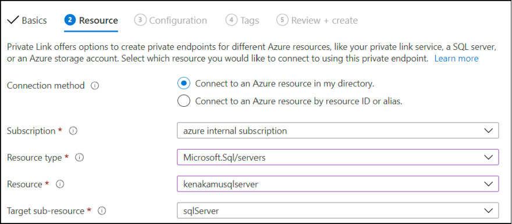512x224 pixels.
Task: Click the step 5 circle for Review + create
Action: pyautogui.click(x=282, y=20)
